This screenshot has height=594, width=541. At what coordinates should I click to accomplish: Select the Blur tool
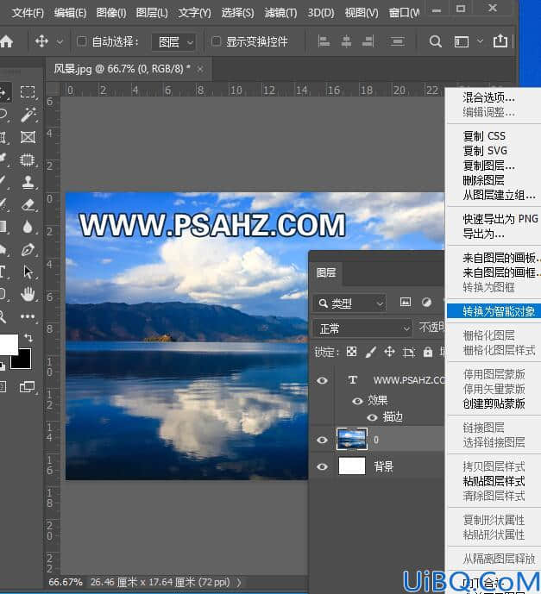(28, 227)
